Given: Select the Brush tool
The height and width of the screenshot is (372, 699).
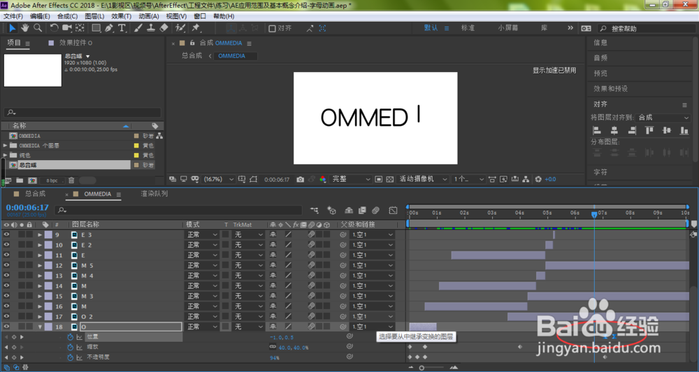Looking at the screenshot, I should [x=138, y=28].
